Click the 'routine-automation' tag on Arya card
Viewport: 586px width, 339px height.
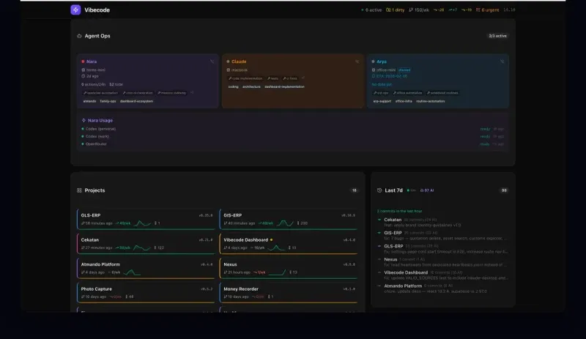click(431, 101)
